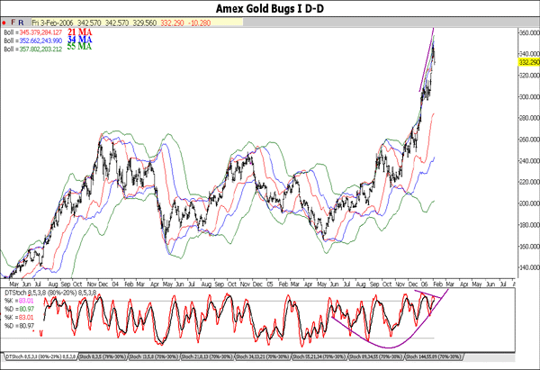The width and height of the screenshot is (540, 370).
Task: Click the 140.000 price axis label
Action: click(x=529, y=267)
